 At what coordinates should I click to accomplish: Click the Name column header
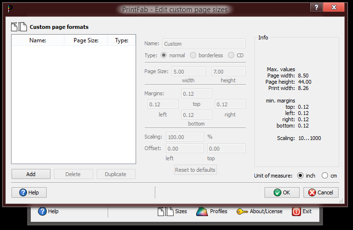coord(38,40)
